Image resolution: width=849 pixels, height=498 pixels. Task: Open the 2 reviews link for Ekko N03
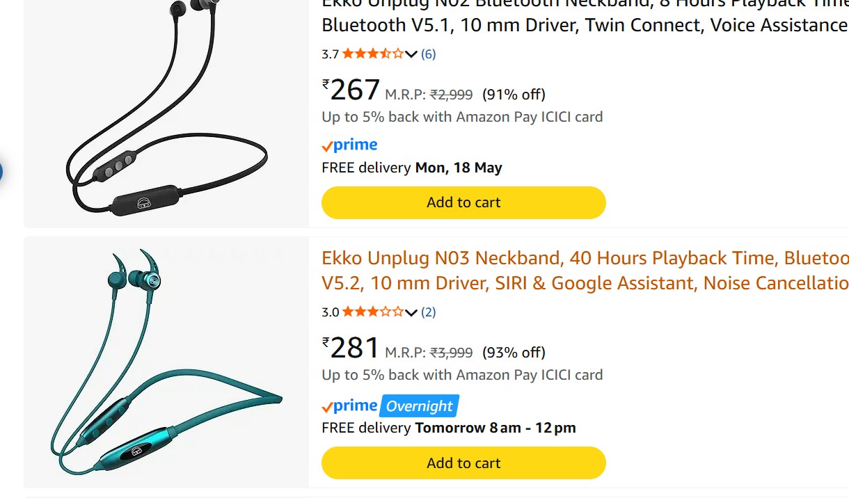pyautogui.click(x=429, y=312)
